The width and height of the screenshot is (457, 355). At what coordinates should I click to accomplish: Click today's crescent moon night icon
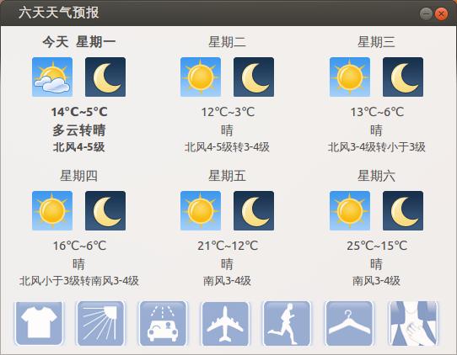[x=105, y=77]
